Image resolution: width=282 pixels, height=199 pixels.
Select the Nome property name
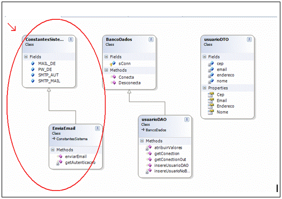coord(222,112)
